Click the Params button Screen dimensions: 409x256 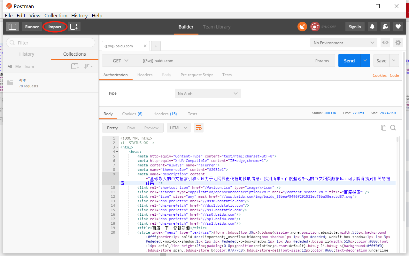[x=322, y=60]
